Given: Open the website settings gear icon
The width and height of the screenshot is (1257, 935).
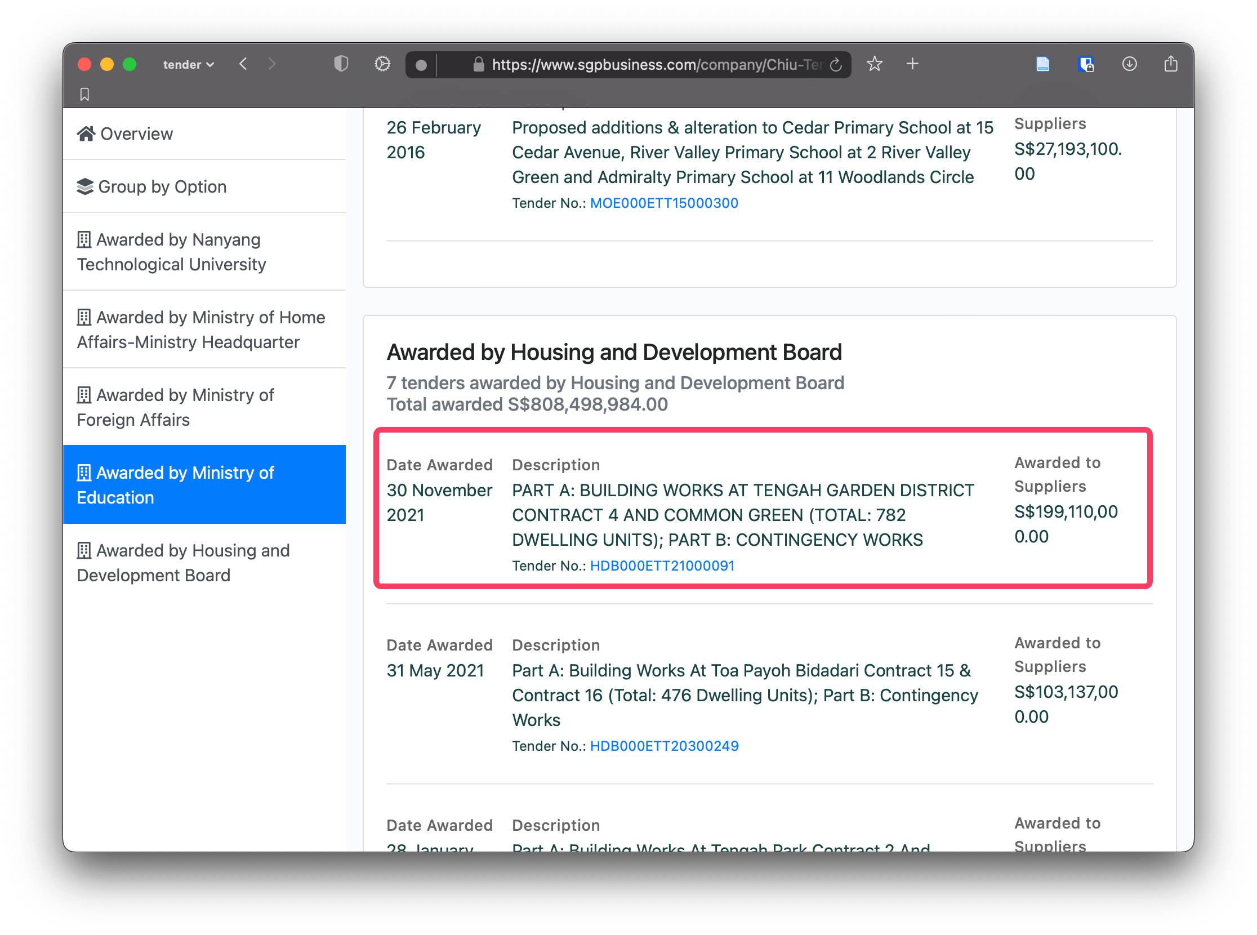Looking at the screenshot, I should 382,64.
